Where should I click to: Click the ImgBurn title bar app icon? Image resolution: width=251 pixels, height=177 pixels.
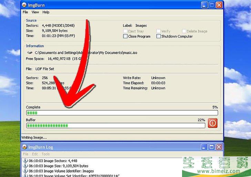[x=24, y=5]
